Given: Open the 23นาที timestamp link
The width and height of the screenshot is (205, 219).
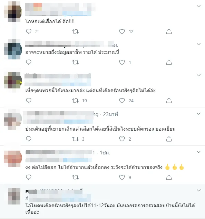Looking at the screenshot, I should tap(110, 114).
